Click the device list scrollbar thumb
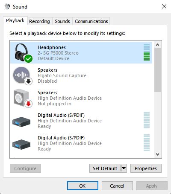The image size is (171, 194). [x=157, y=70]
